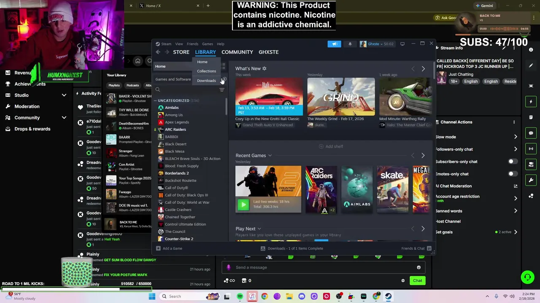Click the Add a Game plus icon
This screenshot has height=303, width=540.
pyautogui.click(x=158, y=248)
